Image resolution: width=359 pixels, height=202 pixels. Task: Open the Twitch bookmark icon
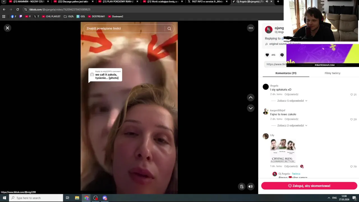21,17
